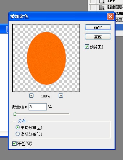Zoom out preview with minus icon

[31, 96]
